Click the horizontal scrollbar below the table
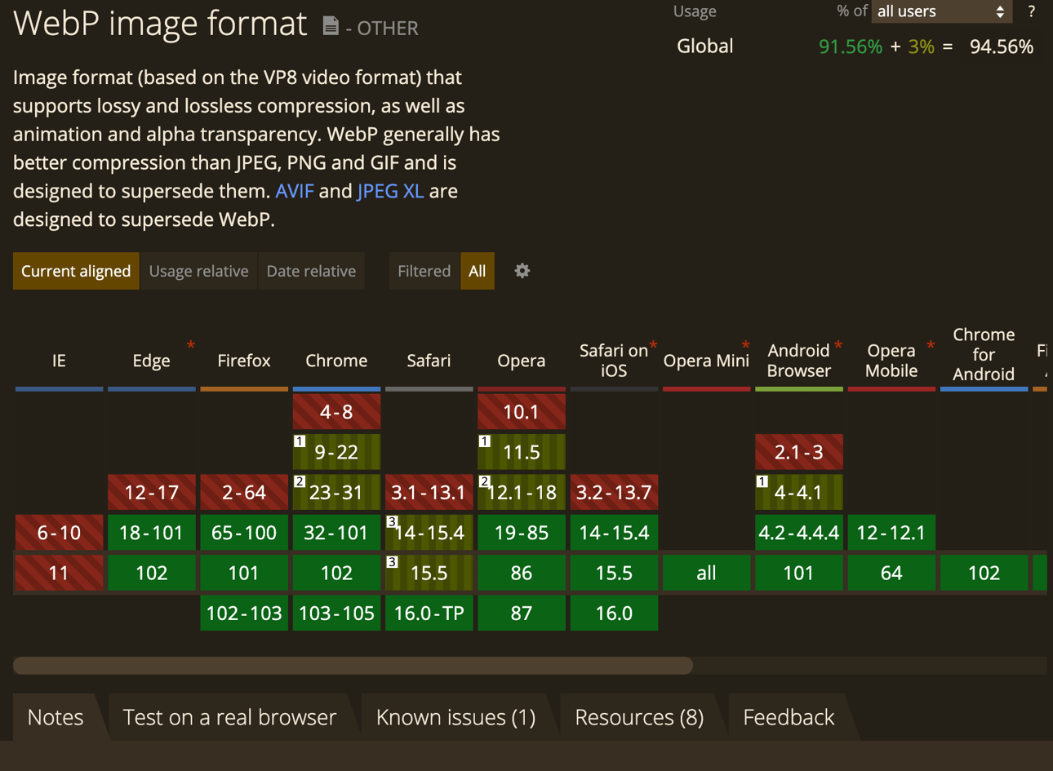The height and width of the screenshot is (771, 1053). pyautogui.click(x=353, y=666)
